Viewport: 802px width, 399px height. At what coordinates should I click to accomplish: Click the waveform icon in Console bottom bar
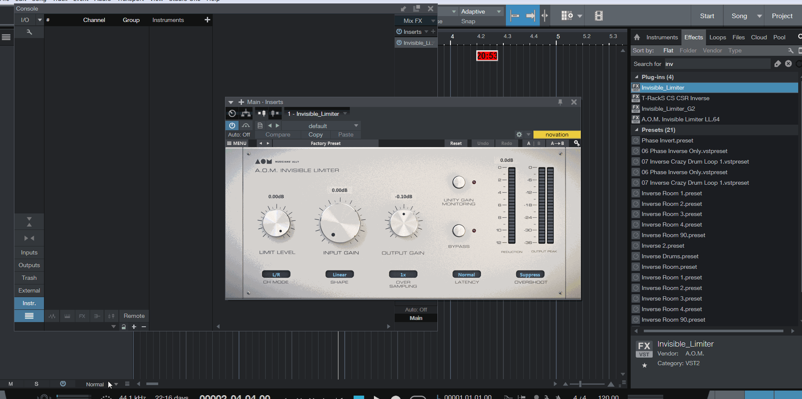pos(52,316)
